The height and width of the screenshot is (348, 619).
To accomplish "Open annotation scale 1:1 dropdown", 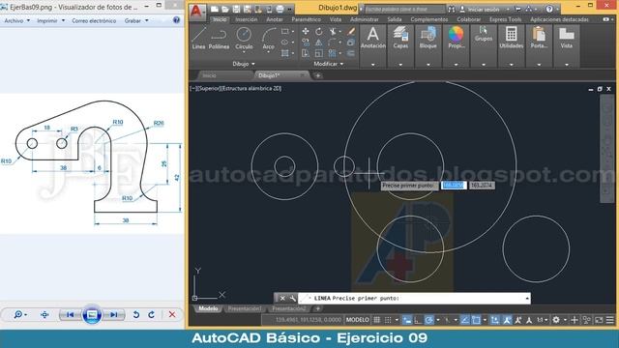I will pos(542,320).
